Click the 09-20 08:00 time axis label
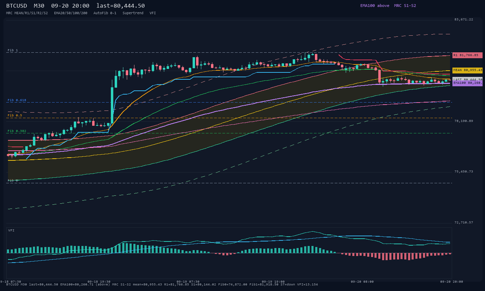 click(x=362, y=282)
